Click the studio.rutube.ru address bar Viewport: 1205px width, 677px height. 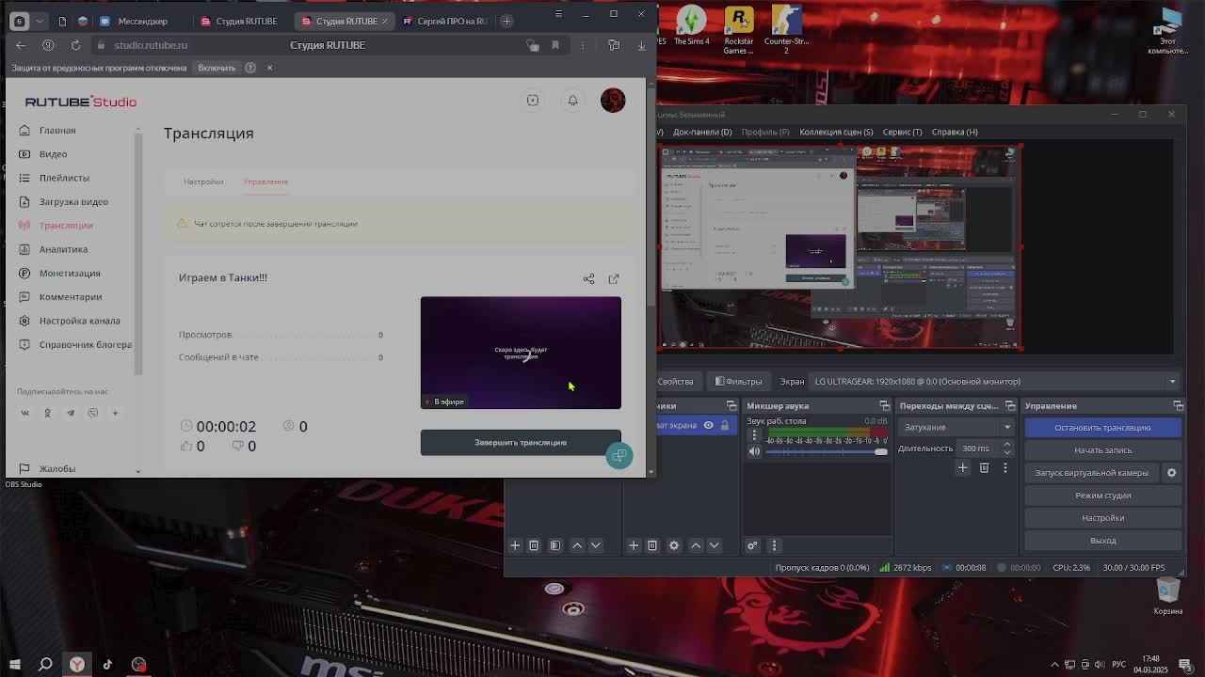coord(151,45)
